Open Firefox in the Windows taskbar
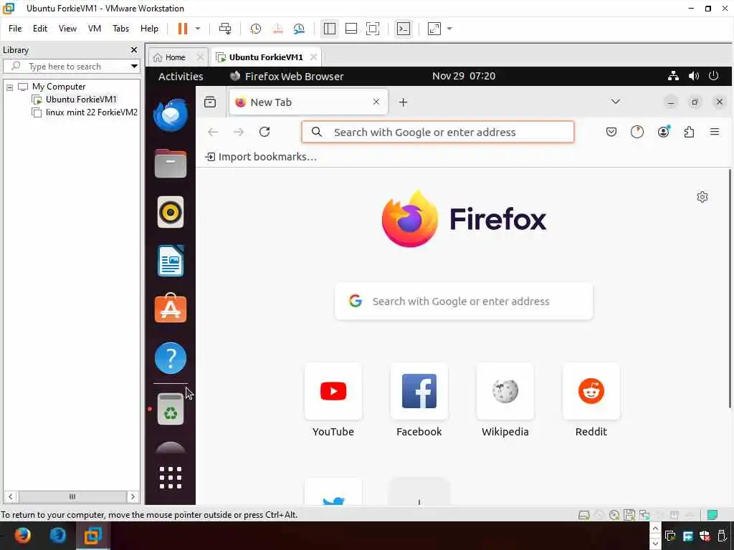Viewport: 734px width, 550px height. point(22,535)
